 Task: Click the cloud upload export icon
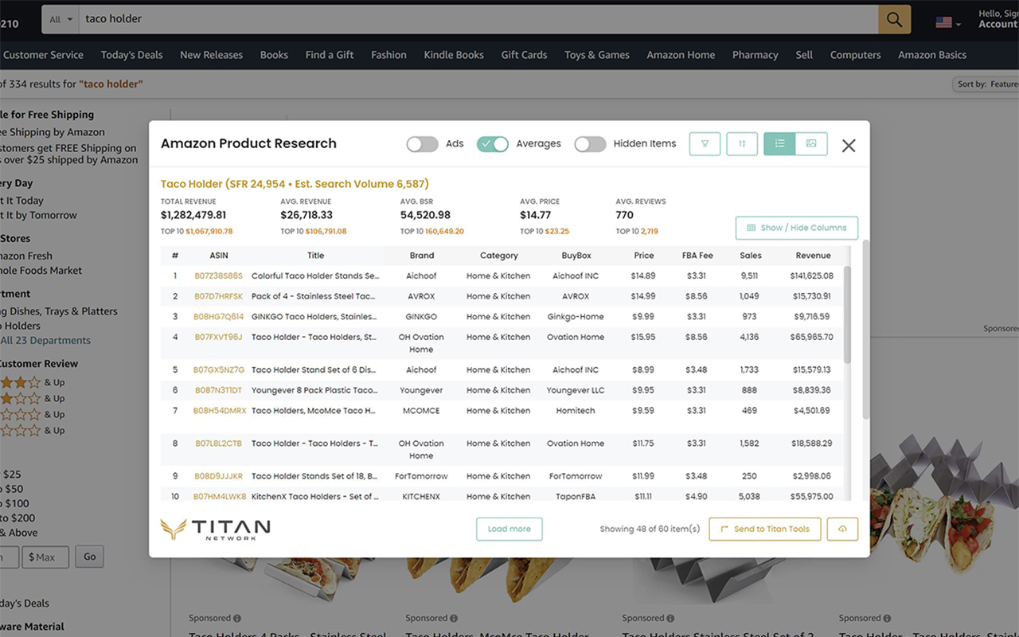(842, 529)
